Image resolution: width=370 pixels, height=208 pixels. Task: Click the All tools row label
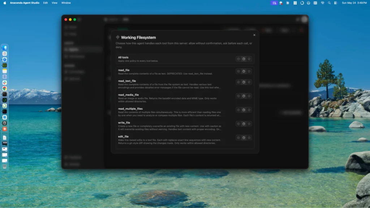[123, 57]
